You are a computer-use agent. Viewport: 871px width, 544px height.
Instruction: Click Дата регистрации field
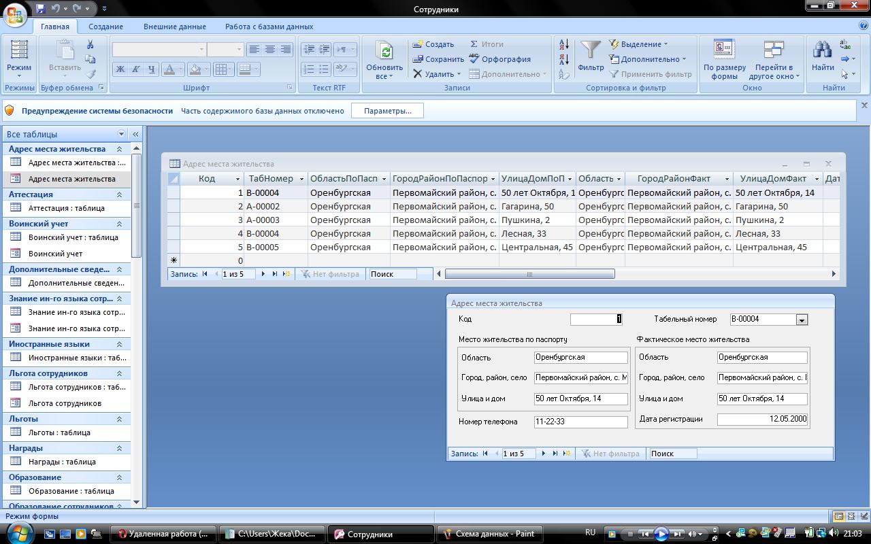click(x=762, y=419)
